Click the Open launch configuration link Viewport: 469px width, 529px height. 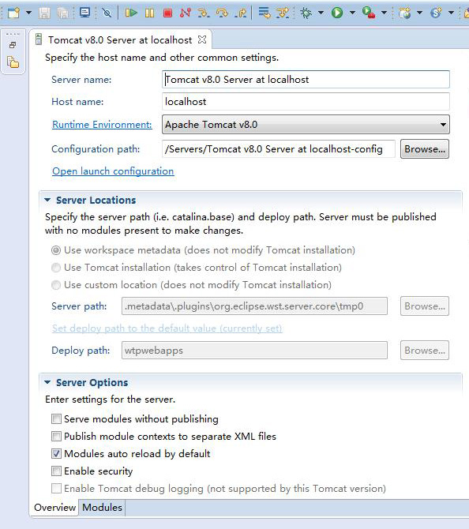113,171
